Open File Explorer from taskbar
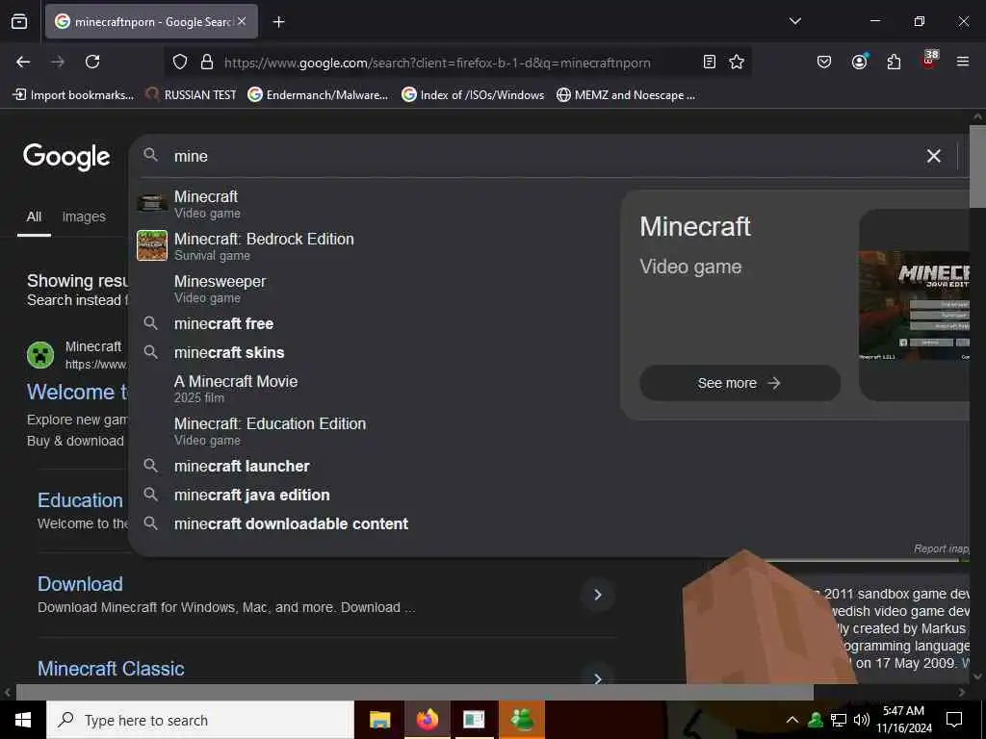 pos(379,720)
